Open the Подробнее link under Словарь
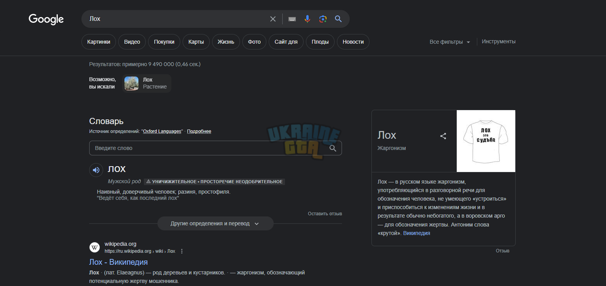606x286 pixels. (x=199, y=131)
